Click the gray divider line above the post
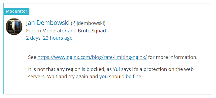The width and height of the screenshot is (216, 98). point(109,3)
